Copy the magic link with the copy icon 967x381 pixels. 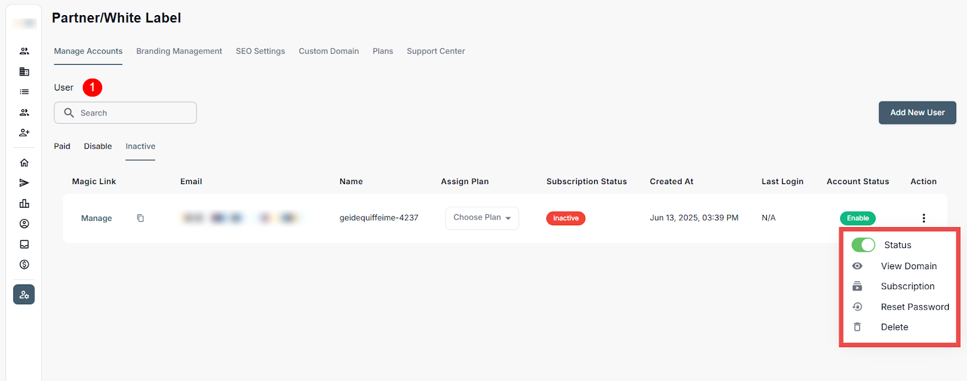tap(140, 218)
